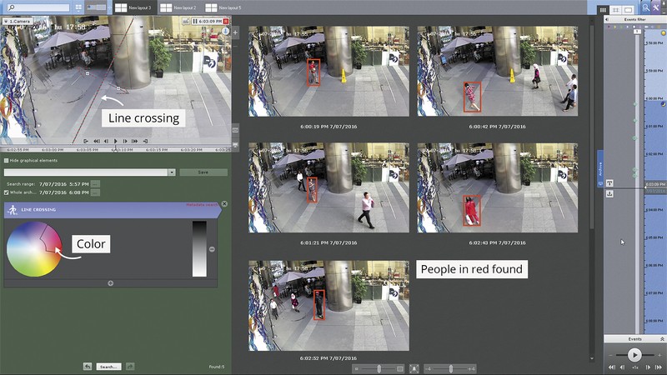Remove the Line Crossing search criterion
667x375 pixels.
224,204
